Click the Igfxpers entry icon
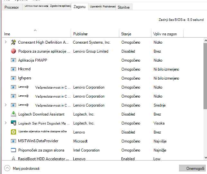 pos(14,78)
